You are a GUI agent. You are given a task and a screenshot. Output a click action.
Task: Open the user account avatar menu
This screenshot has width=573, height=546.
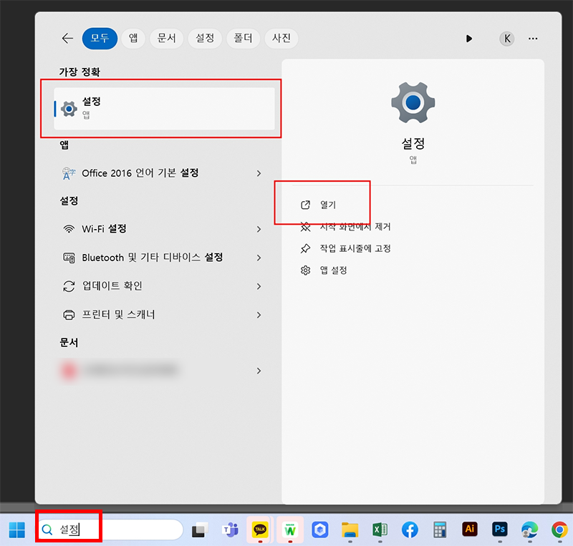point(506,39)
